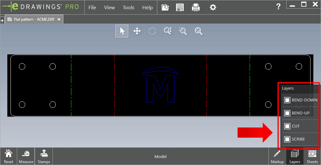
Task: Toggle the BEND-DOWN layer checkbox
Action: (x=287, y=100)
